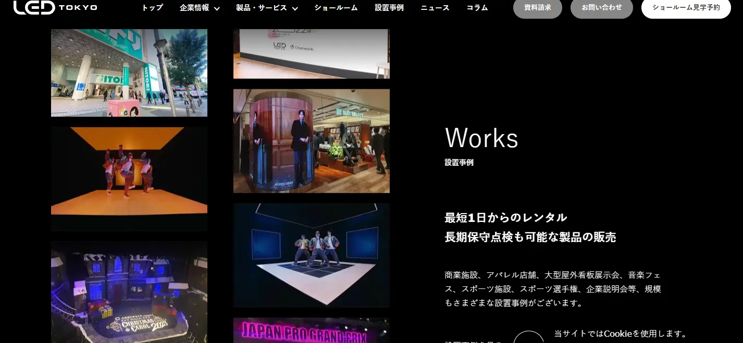Click the LED TOKYO logo
Image resolution: width=743 pixels, height=343 pixels.
[x=55, y=7]
